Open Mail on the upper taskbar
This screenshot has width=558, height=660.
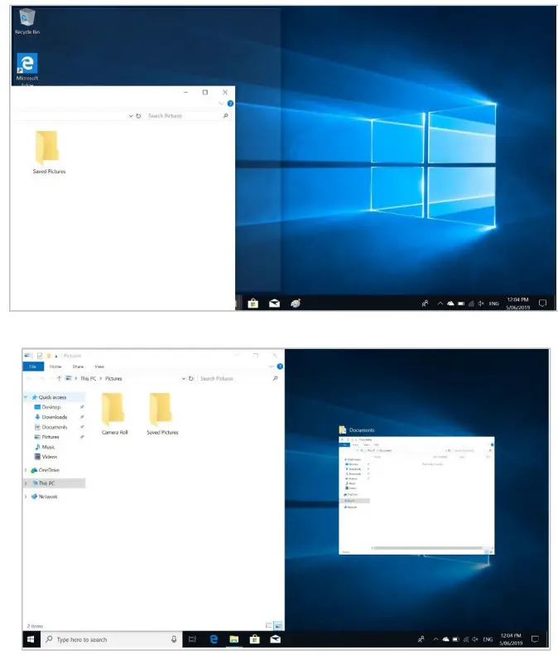274,303
